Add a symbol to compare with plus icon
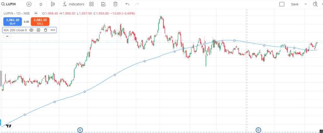Viewport: 323px width, 133px height. click(x=29, y=4)
